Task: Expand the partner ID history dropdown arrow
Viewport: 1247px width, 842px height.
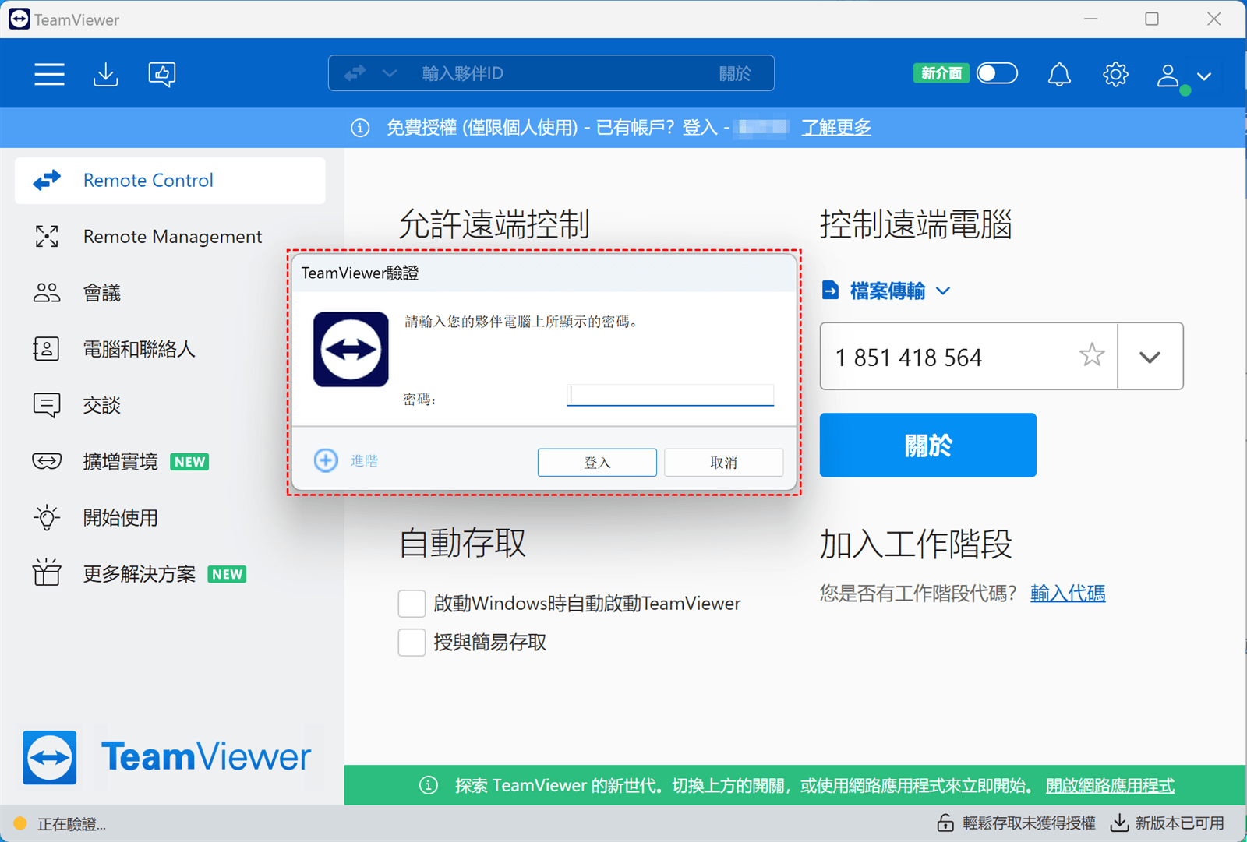Action: 1150,357
